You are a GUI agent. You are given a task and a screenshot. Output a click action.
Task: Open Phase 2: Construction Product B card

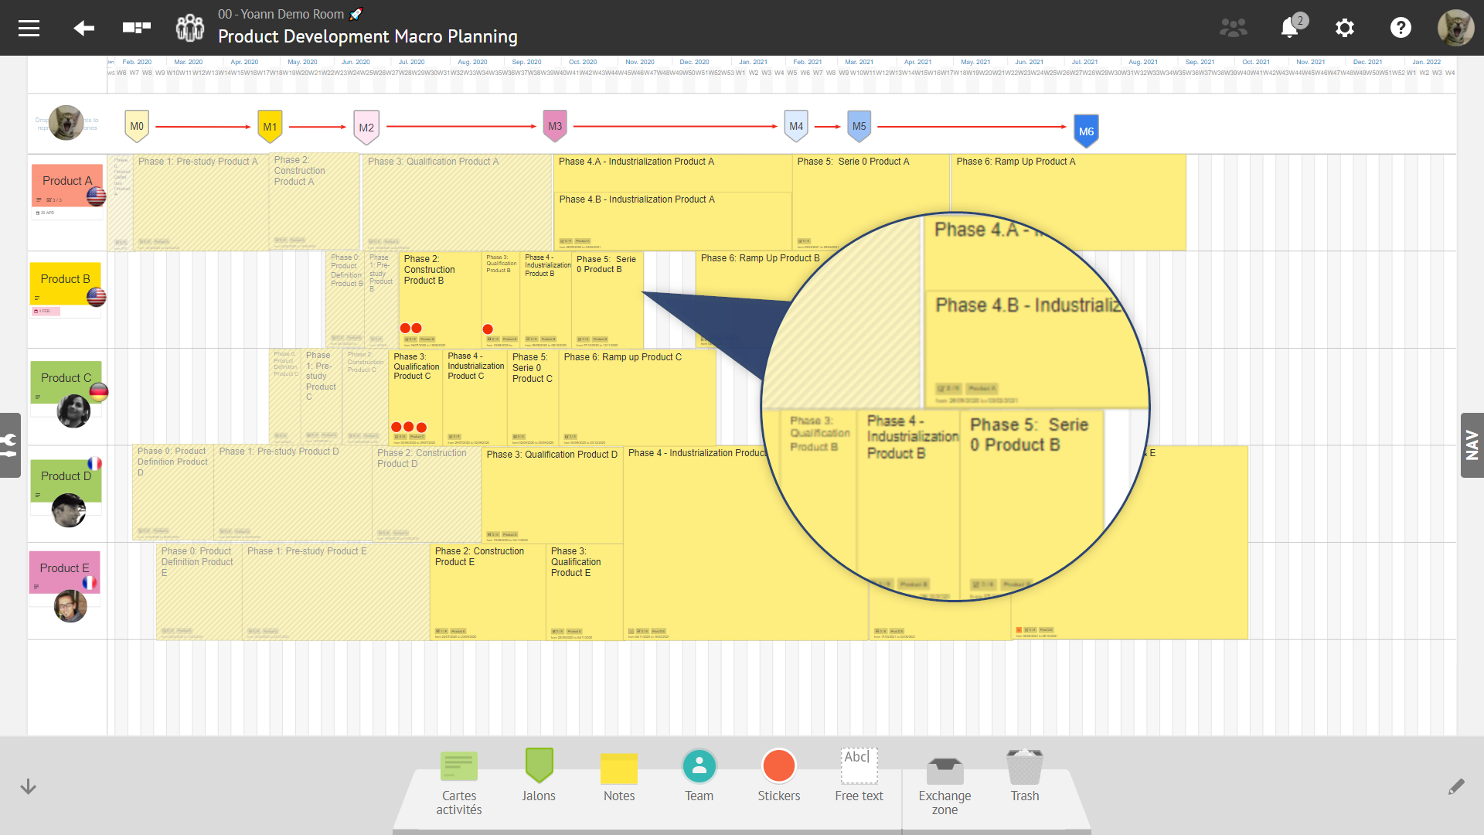(440, 299)
